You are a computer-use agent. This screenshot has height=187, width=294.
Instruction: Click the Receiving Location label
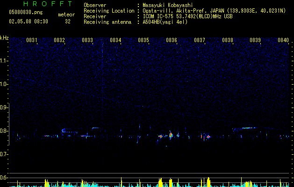click(109, 11)
